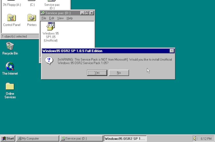Open Help menu in Service pac window
The image size is (215, 142).
[x=70, y=18]
